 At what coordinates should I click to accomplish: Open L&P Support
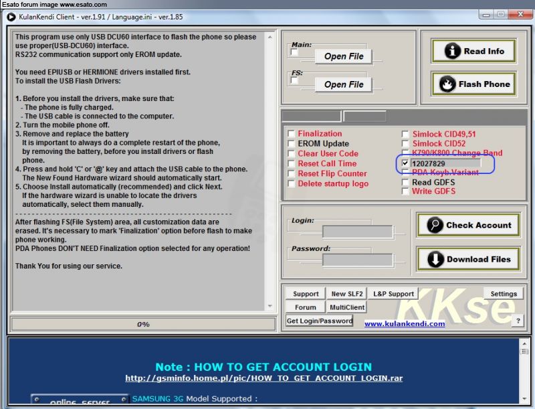[393, 294]
